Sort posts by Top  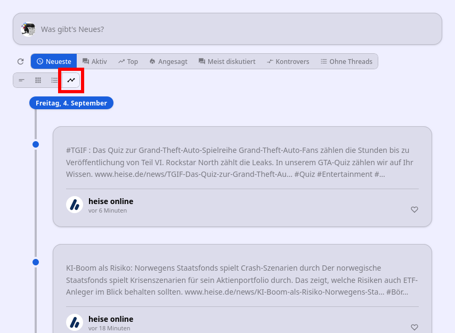[128, 61]
